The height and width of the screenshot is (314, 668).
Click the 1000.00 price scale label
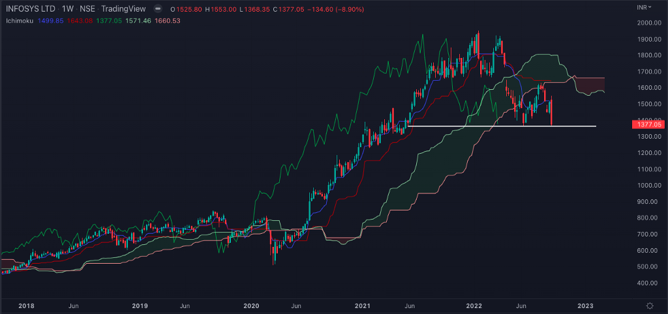649,186
